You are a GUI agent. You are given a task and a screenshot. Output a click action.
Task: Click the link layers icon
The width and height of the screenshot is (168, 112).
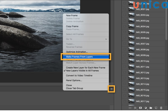click(x=130, y=108)
